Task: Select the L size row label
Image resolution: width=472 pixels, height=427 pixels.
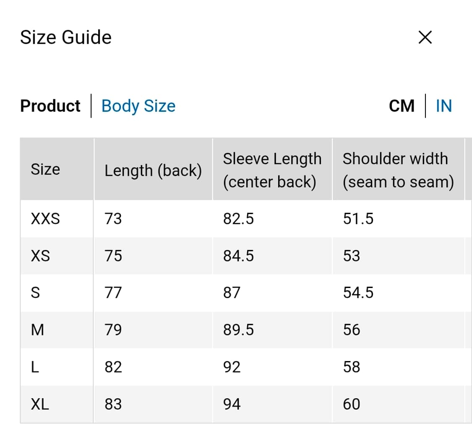Action: [35, 367]
